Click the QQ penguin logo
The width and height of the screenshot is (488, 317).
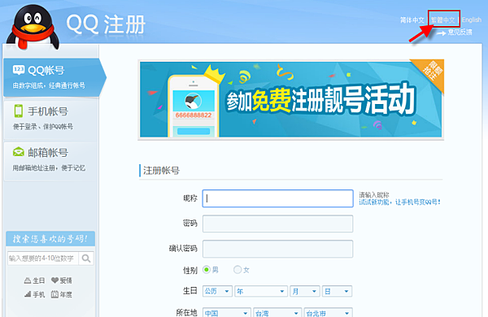click(33, 27)
